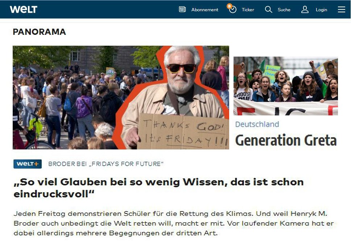
Task: Open the Suche search label
Action: point(284,10)
